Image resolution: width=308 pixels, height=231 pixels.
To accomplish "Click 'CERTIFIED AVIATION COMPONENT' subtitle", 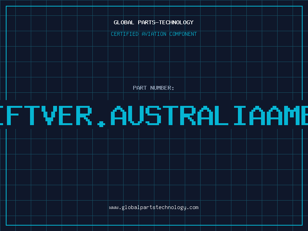I will tap(154, 34).
